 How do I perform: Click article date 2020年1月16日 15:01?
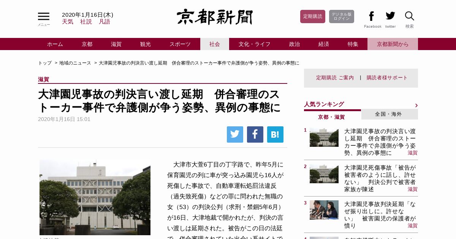[64, 119]
